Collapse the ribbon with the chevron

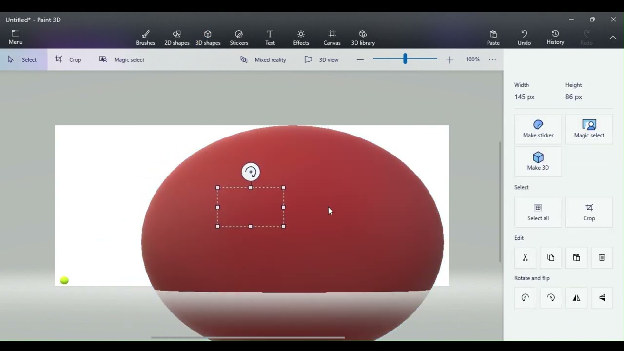click(x=613, y=38)
